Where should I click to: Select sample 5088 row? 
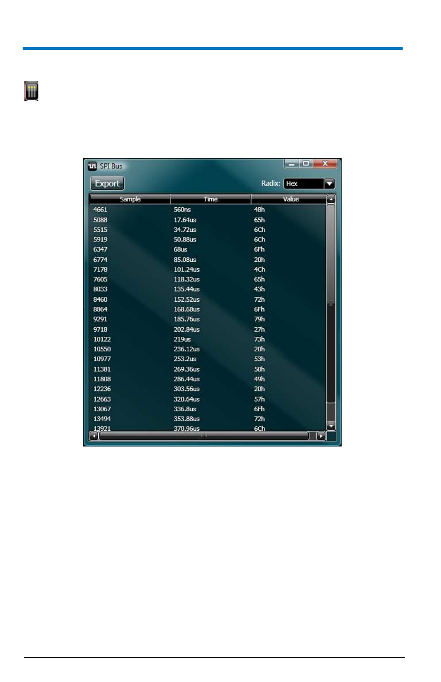pos(208,220)
